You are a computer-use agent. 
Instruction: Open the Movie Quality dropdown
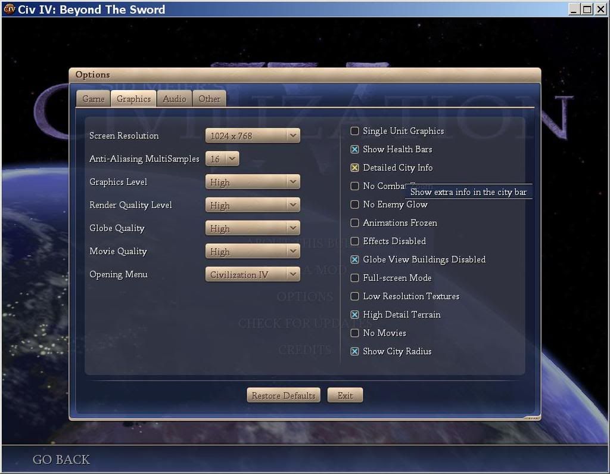click(253, 251)
